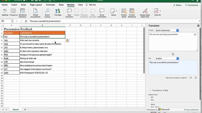Open the Hide Ink dropdown arrow
The image size is (202, 113).
click(x=160, y=11)
